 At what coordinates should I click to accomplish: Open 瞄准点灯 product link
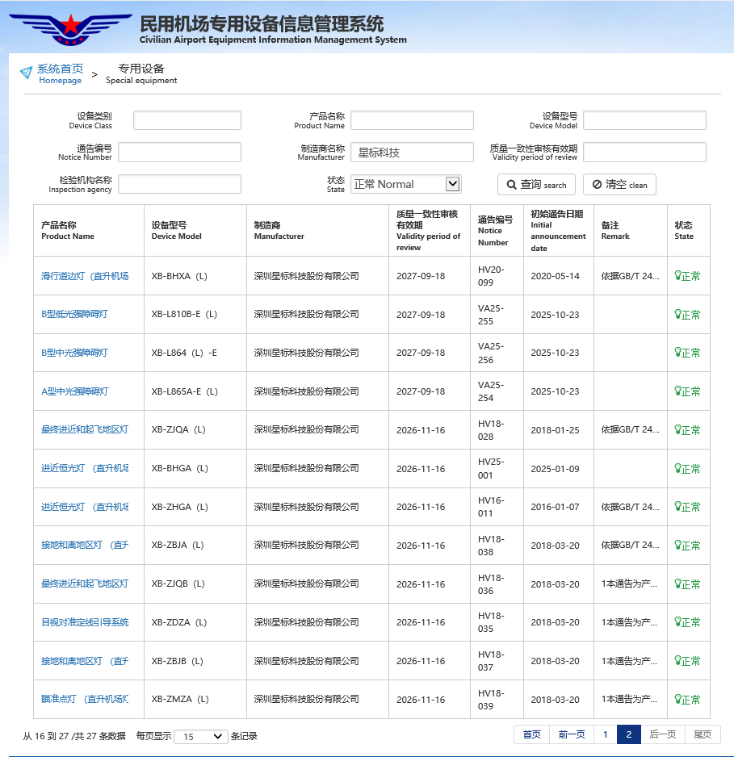(x=85, y=699)
